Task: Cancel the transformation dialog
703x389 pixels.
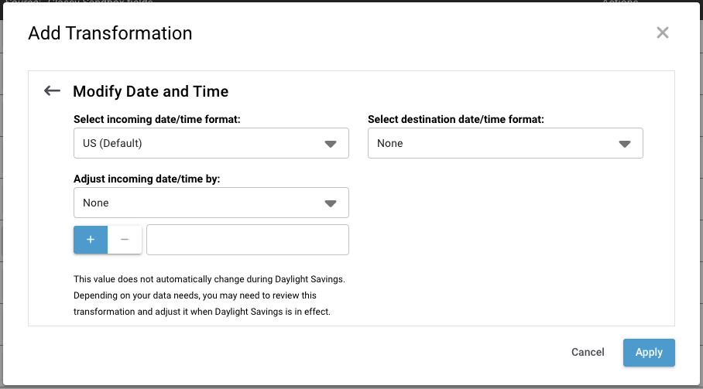Action: pyautogui.click(x=588, y=353)
